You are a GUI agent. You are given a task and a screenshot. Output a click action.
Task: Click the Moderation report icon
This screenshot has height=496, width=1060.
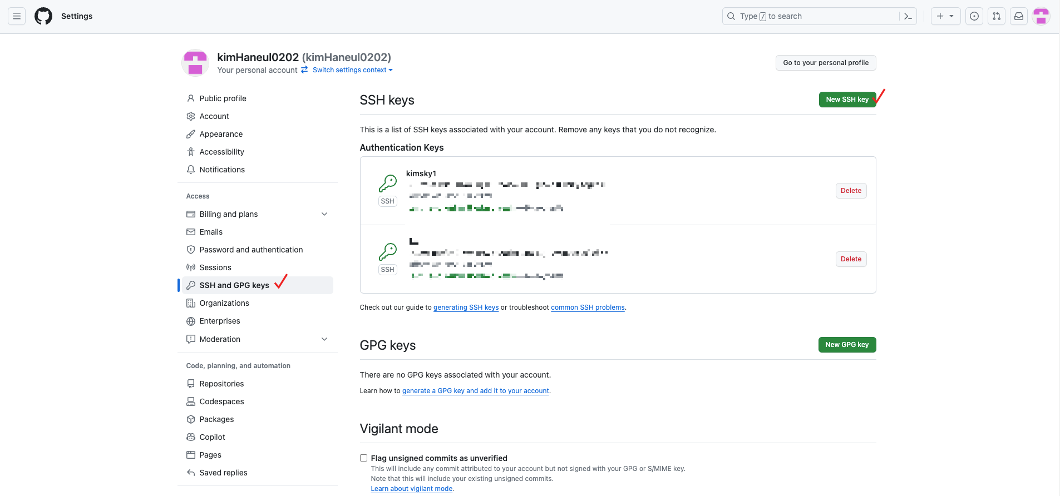point(191,339)
